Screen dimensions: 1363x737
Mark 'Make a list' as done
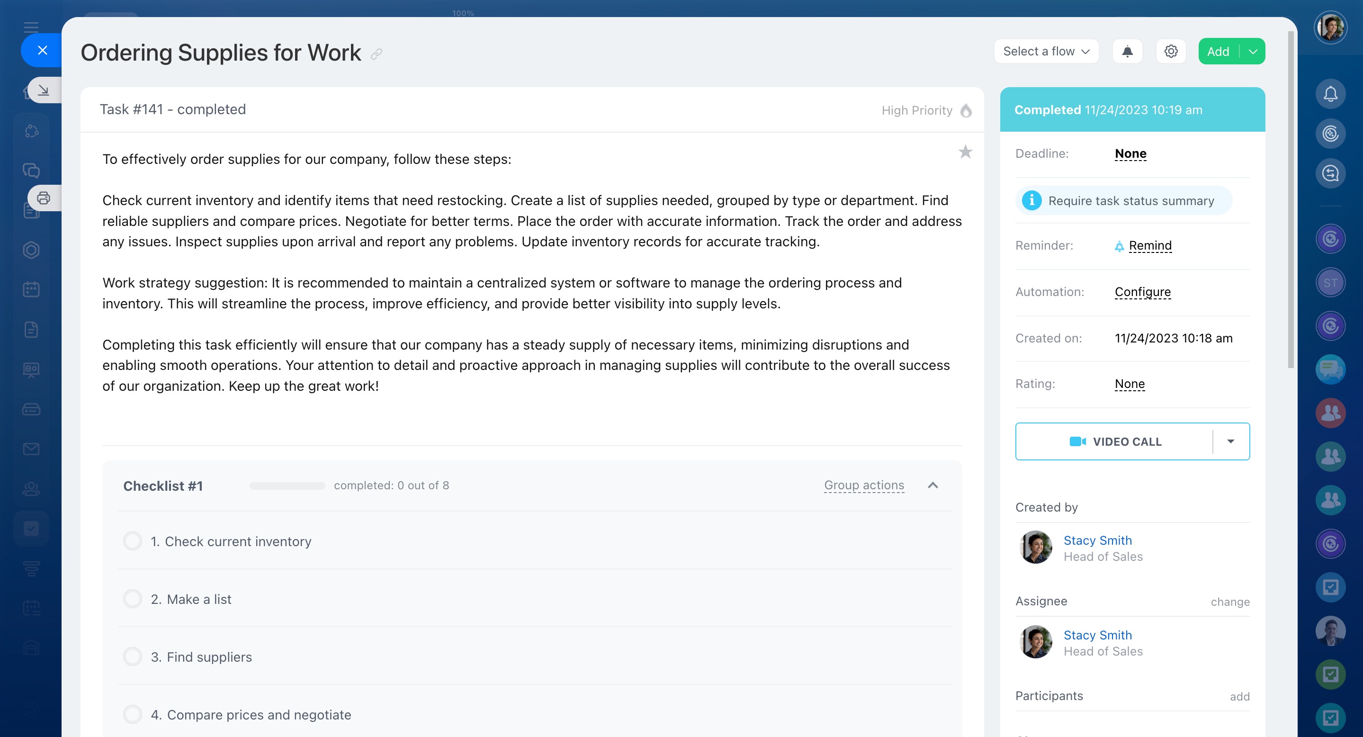coord(132,599)
